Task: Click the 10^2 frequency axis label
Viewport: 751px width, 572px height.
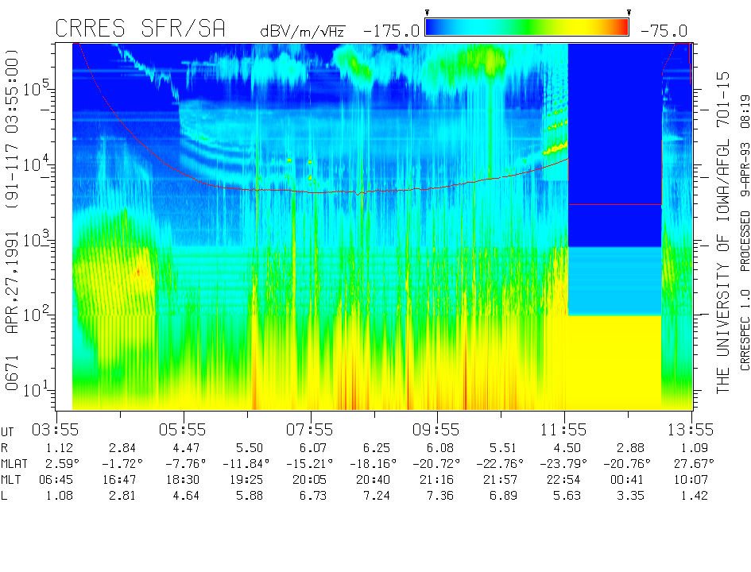Action: (39, 315)
